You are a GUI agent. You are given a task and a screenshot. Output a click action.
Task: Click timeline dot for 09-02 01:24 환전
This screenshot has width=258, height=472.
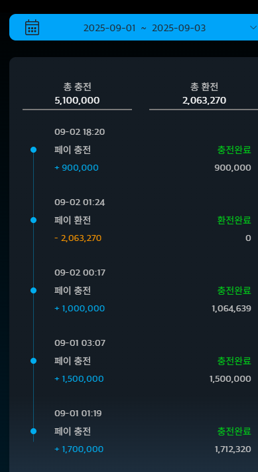(33, 220)
